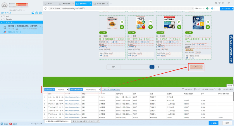The height and width of the screenshot is (126, 234).
Task: Favorite the スマイル40EX クール product with heart
Action: (x=208, y=22)
